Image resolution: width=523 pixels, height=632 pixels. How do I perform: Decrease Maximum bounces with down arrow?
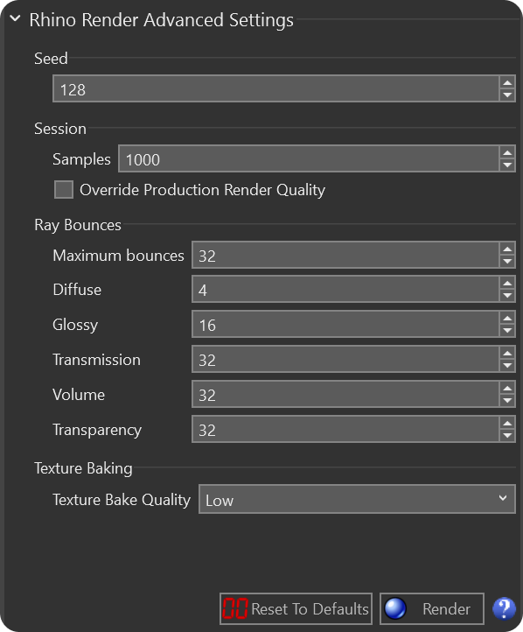coord(507,261)
